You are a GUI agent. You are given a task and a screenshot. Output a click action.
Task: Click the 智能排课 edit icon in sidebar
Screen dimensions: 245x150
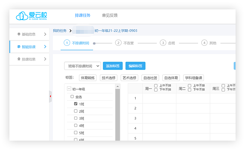[19, 47]
